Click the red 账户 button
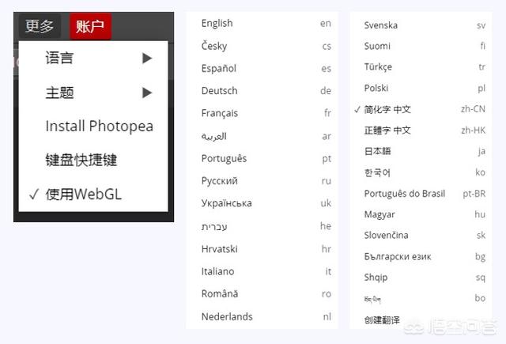This screenshot has width=506, height=344. point(90,26)
